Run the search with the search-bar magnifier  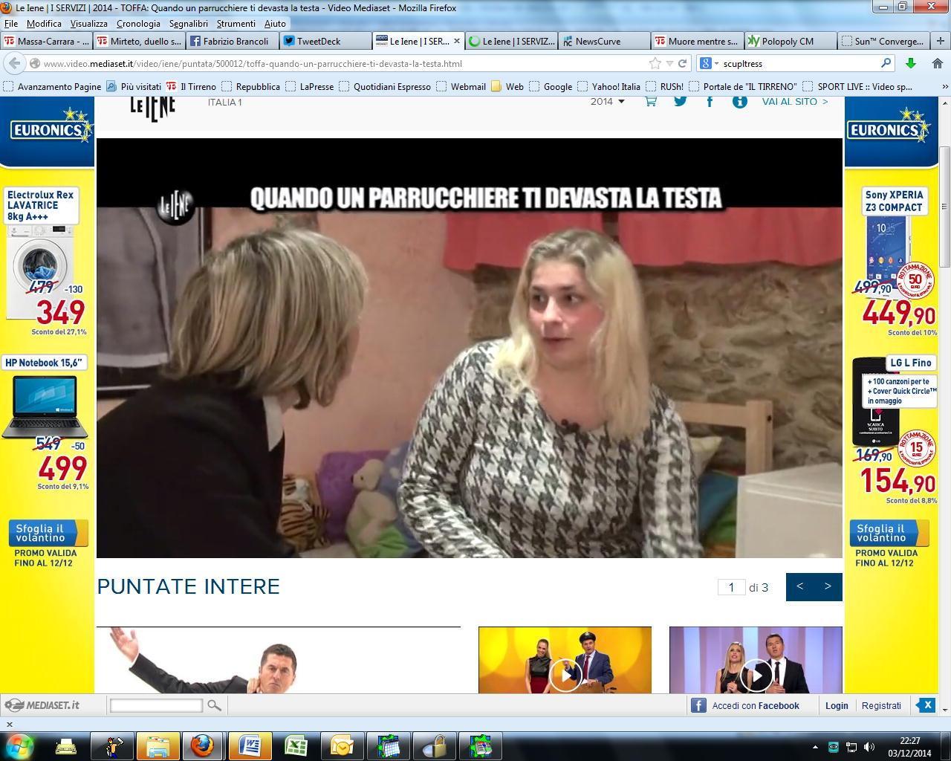click(x=886, y=63)
